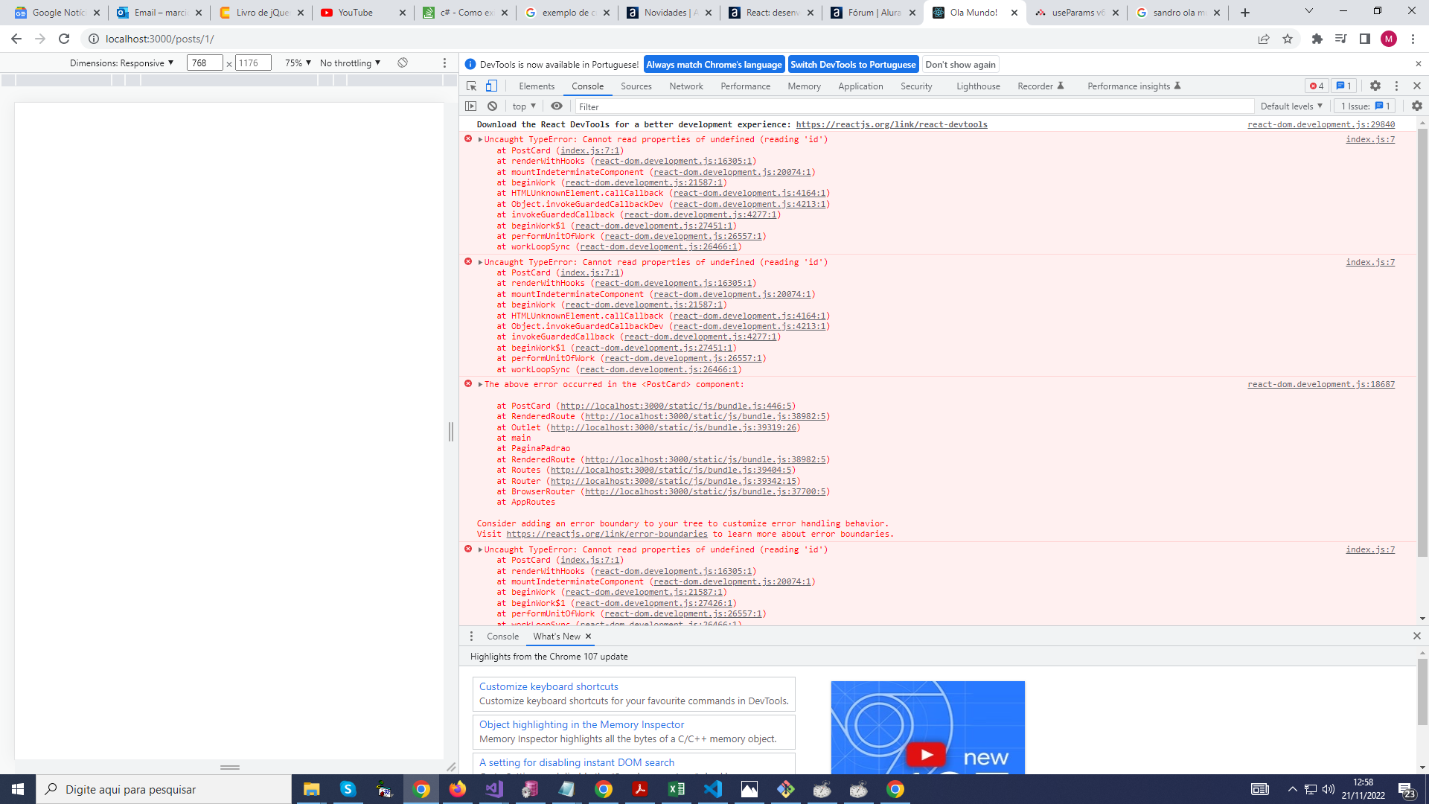The height and width of the screenshot is (804, 1429).
Task: Open the Chrome profile avatar M
Action: tap(1389, 39)
